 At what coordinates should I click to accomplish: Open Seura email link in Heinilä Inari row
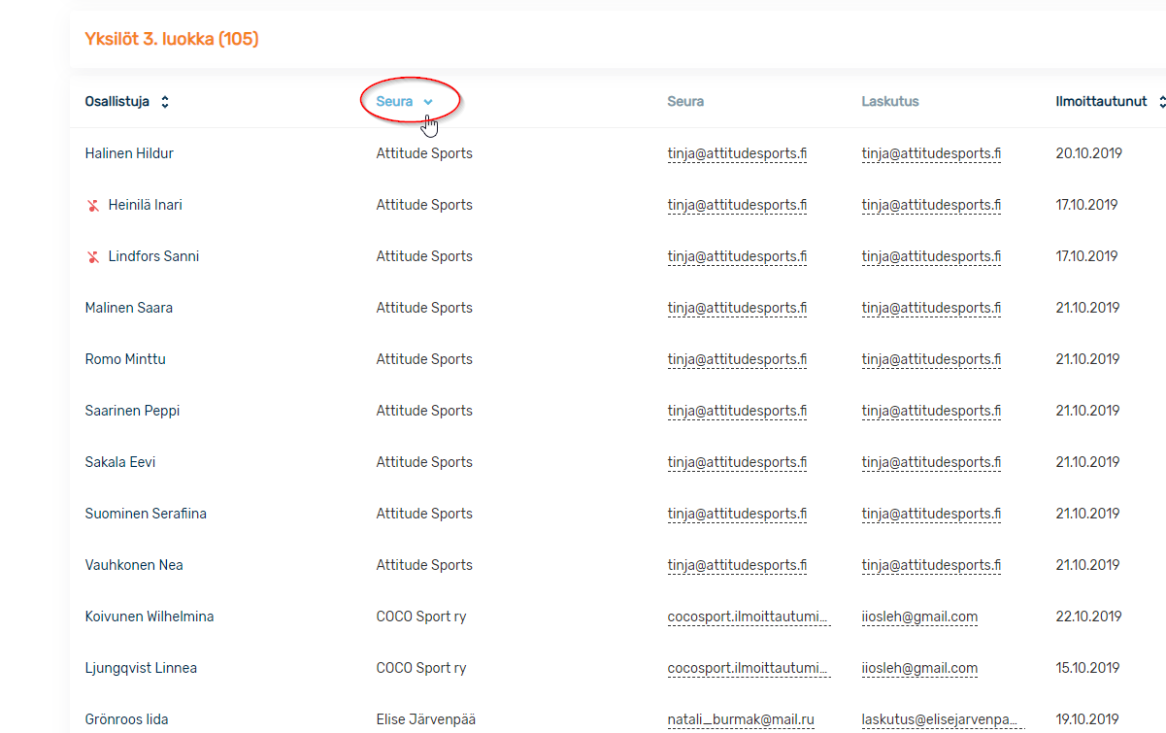[737, 205]
